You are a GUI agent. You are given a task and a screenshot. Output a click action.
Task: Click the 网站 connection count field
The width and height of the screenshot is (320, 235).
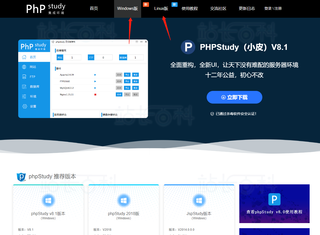pyautogui.click(x=72, y=57)
